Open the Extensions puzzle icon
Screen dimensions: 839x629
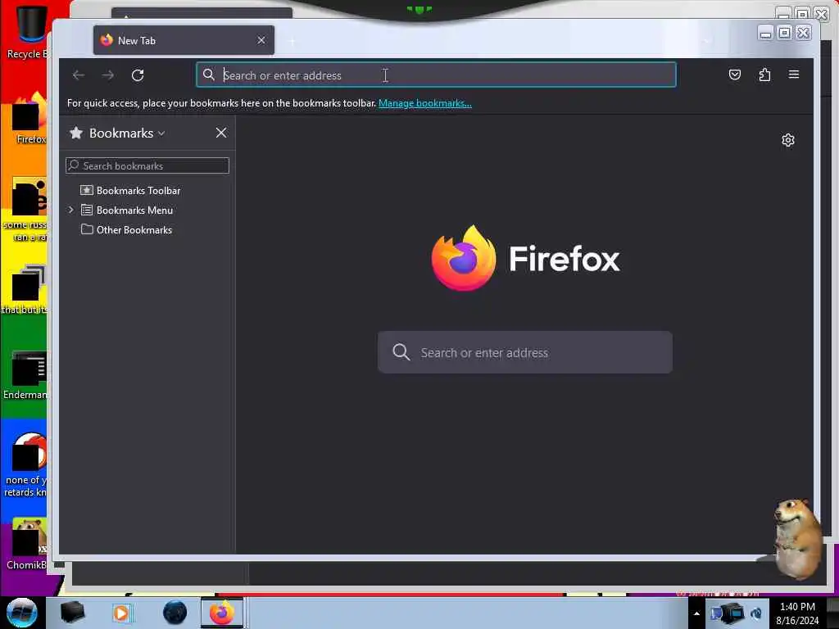point(764,75)
